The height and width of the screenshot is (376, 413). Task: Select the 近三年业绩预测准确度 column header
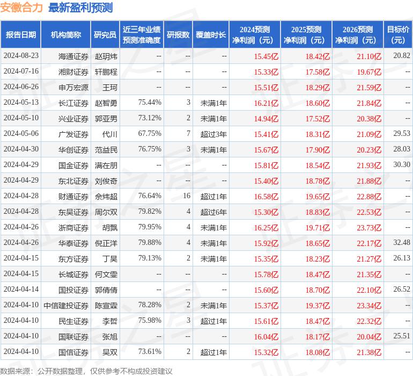click(x=142, y=34)
